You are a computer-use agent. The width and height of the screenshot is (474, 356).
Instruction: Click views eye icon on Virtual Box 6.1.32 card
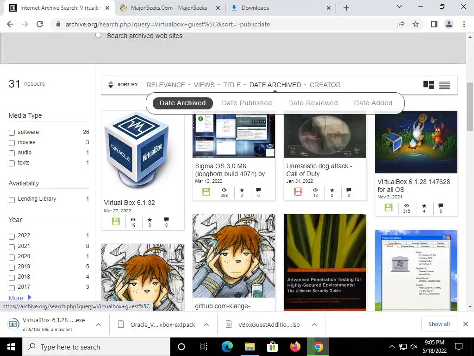coord(133,219)
